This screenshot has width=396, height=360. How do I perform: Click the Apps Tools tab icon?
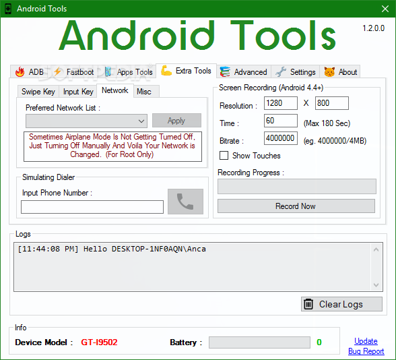coord(108,71)
